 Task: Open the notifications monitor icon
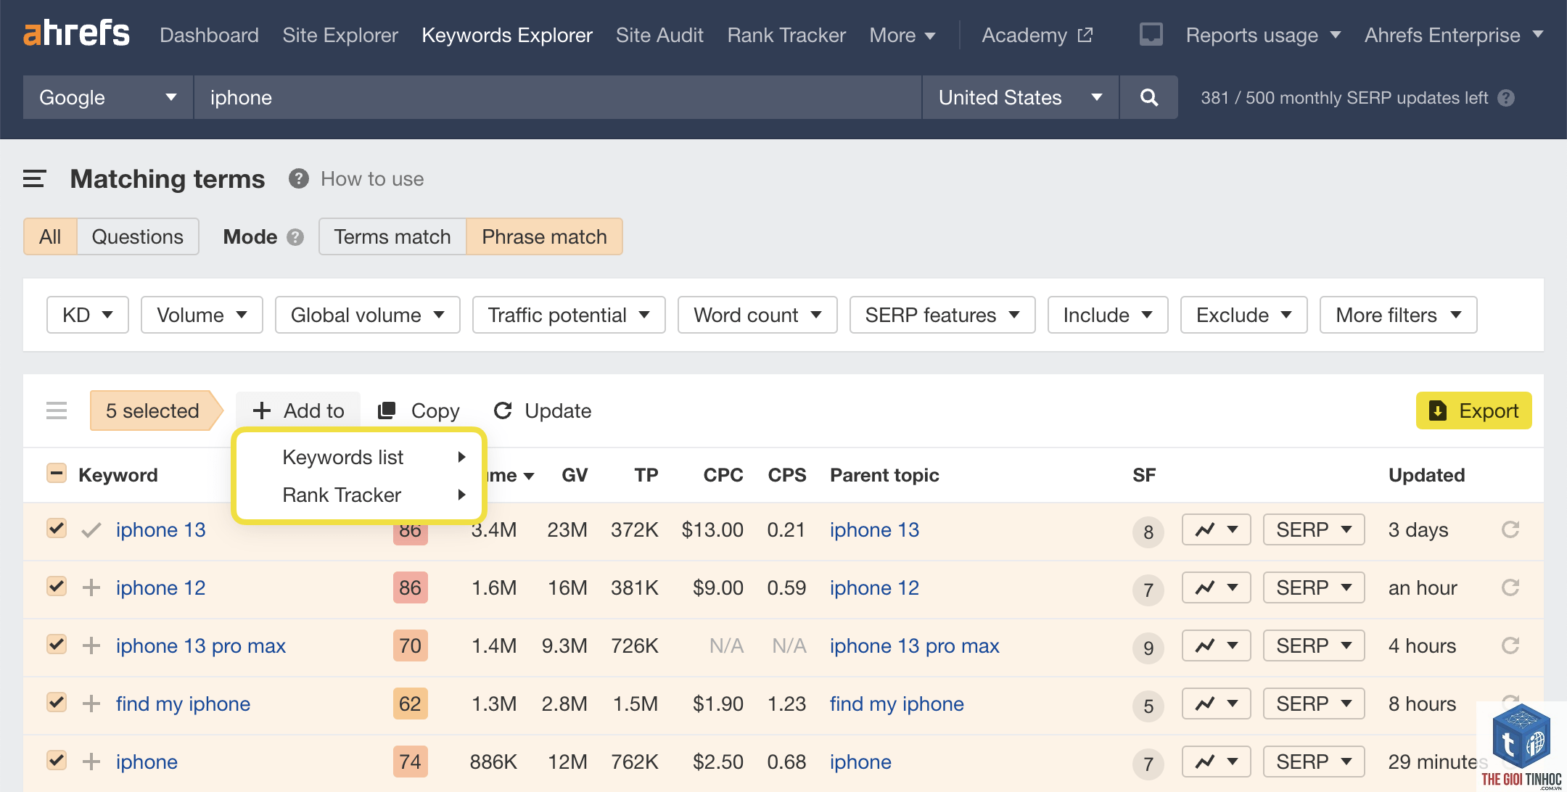pyautogui.click(x=1151, y=34)
